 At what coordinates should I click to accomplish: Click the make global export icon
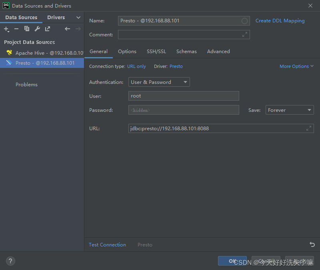[x=48, y=29]
